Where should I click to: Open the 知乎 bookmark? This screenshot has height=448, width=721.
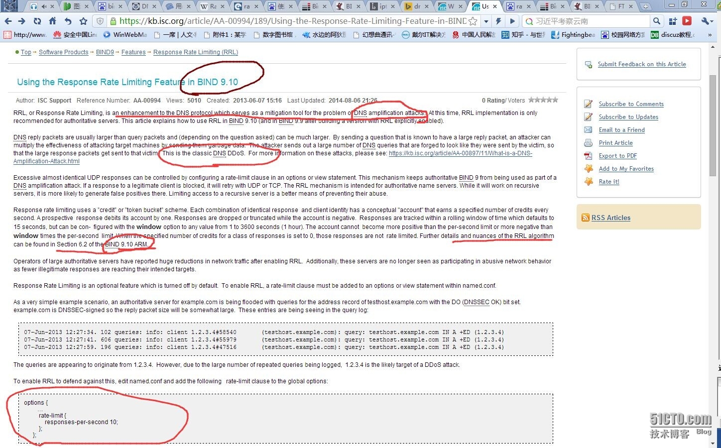523,35
